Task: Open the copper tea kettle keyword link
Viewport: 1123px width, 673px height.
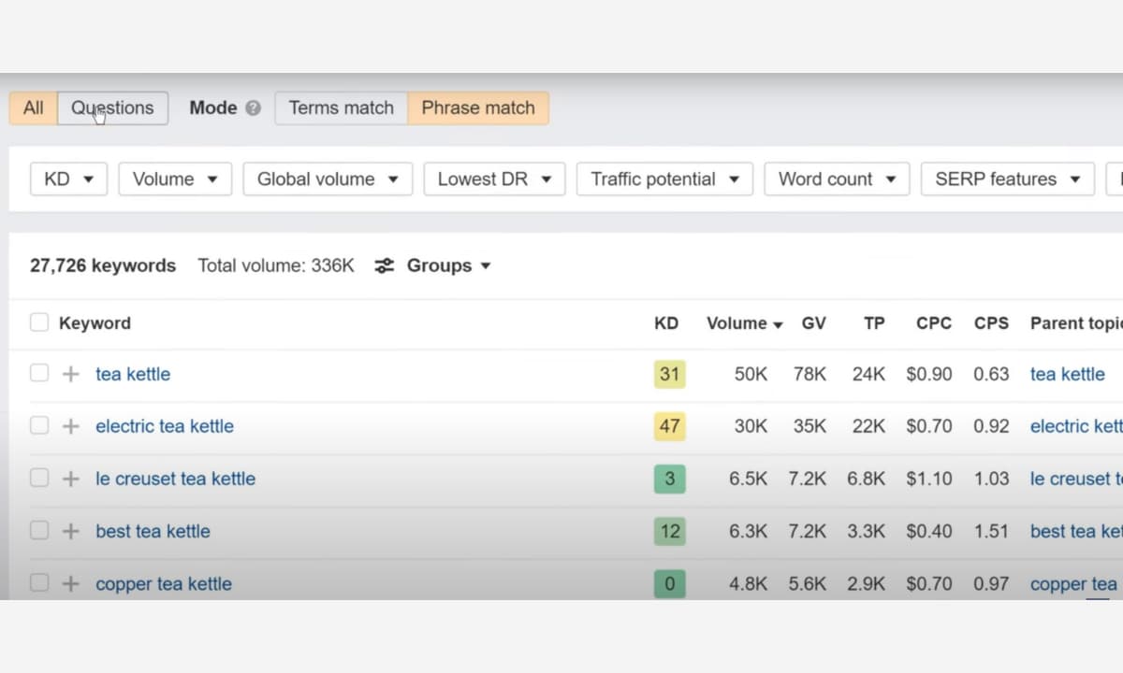Action: (x=164, y=583)
